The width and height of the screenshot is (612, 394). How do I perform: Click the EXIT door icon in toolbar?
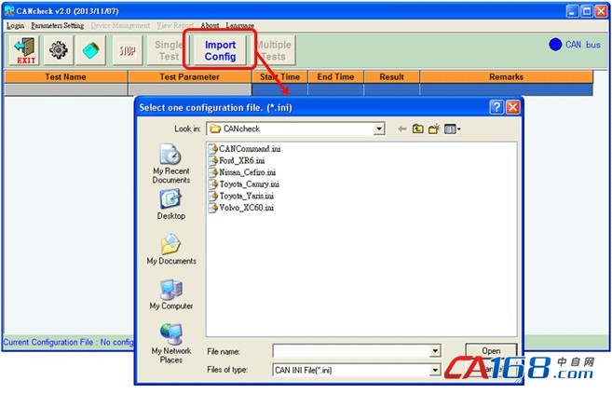click(x=26, y=50)
